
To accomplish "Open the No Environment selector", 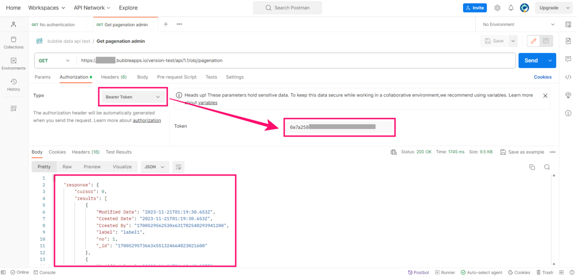I will pos(518,24).
